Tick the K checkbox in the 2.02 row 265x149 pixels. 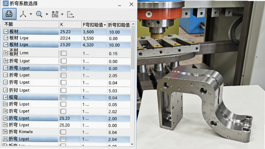coord(63,111)
